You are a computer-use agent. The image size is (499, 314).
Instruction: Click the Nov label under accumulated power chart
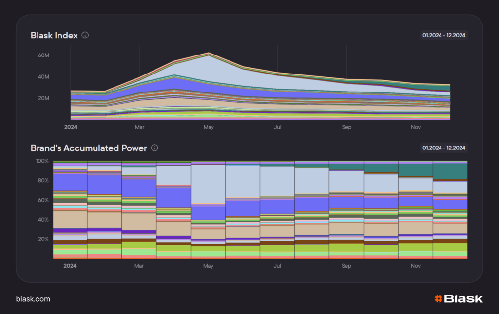[x=415, y=266]
